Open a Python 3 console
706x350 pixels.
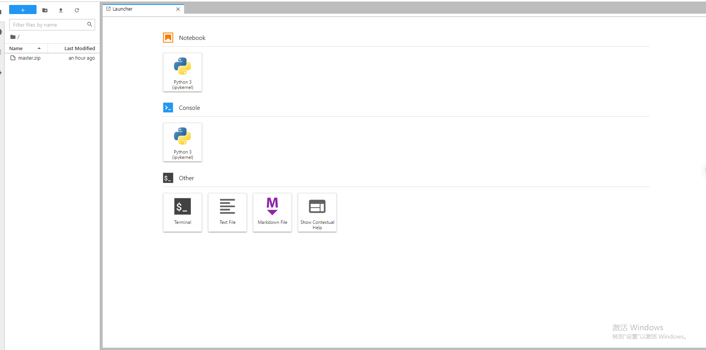(183, 142)
